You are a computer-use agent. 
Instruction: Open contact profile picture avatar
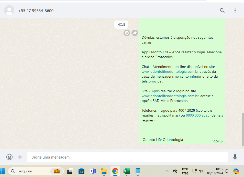9,10
